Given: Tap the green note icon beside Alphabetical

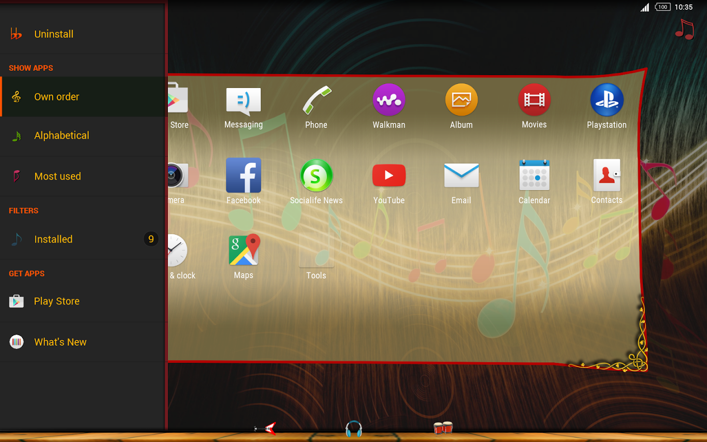Looking at the screenshot, I should 16,136.
